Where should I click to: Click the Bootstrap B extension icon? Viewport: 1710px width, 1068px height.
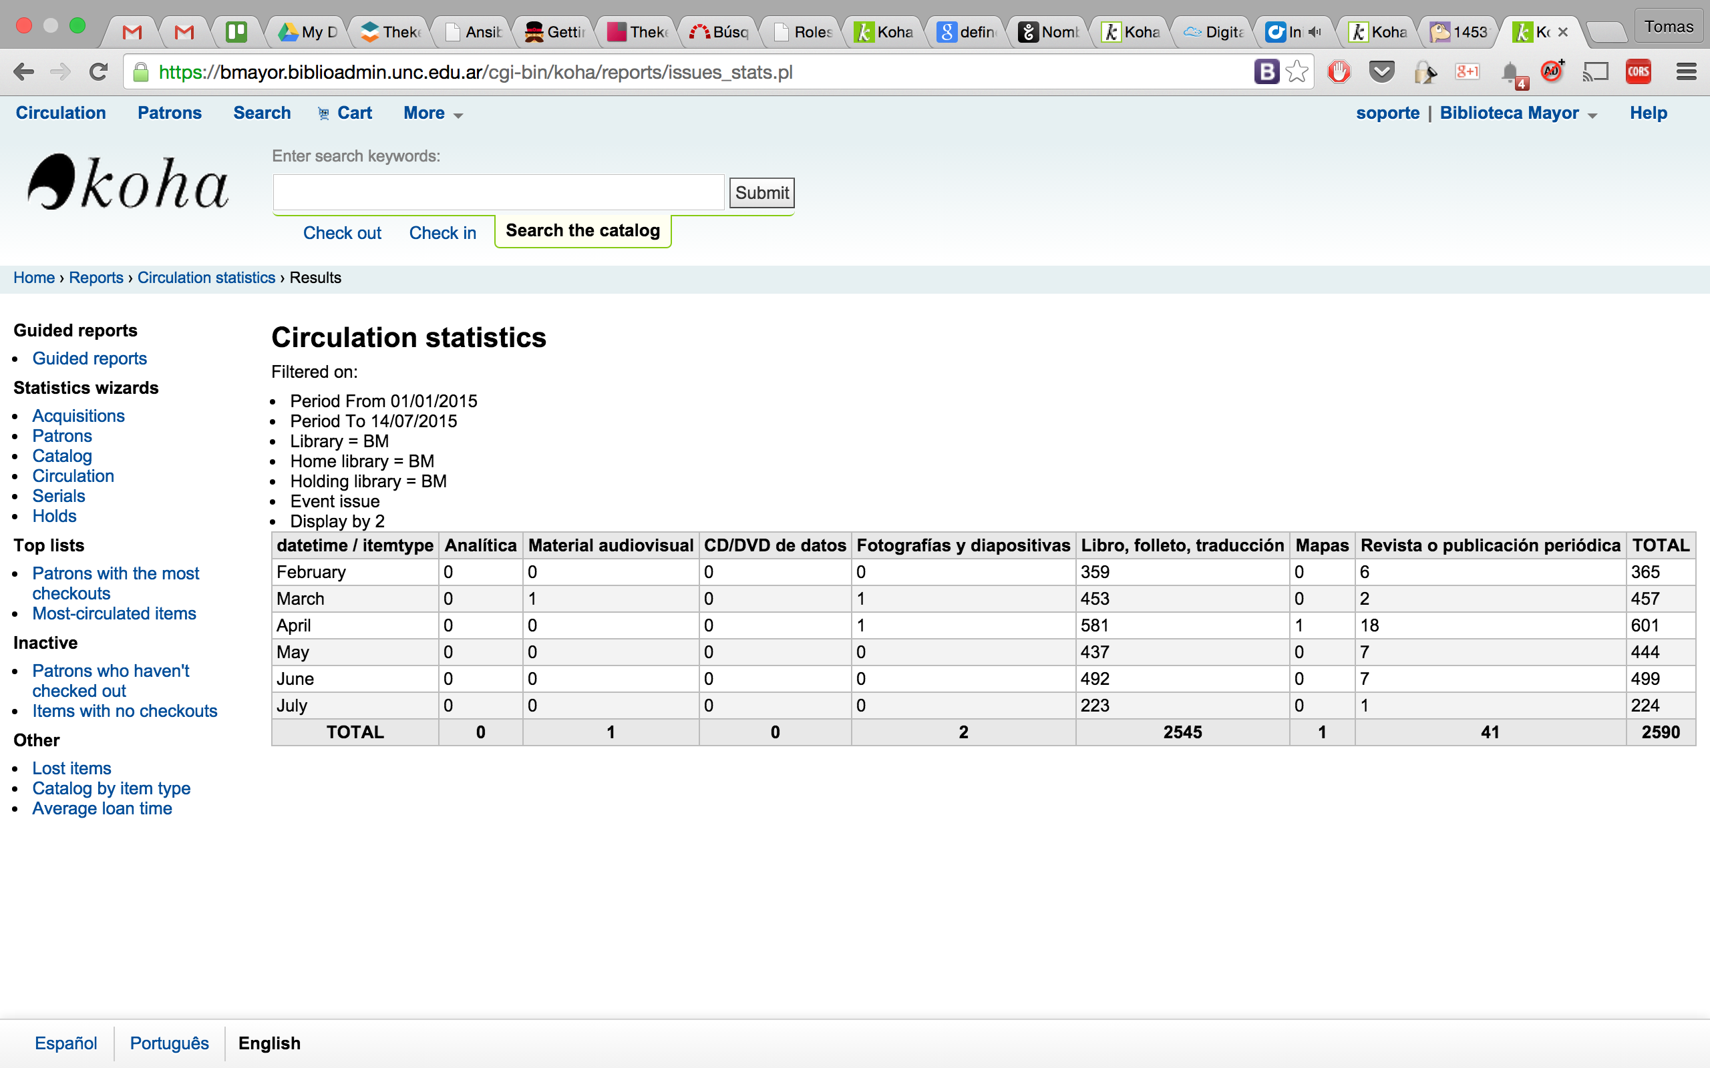pos(1266,72)
